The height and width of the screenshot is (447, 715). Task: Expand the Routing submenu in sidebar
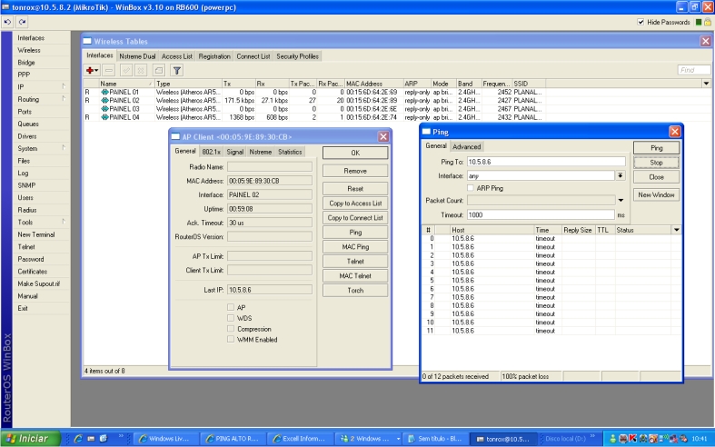tap(64, 99)
